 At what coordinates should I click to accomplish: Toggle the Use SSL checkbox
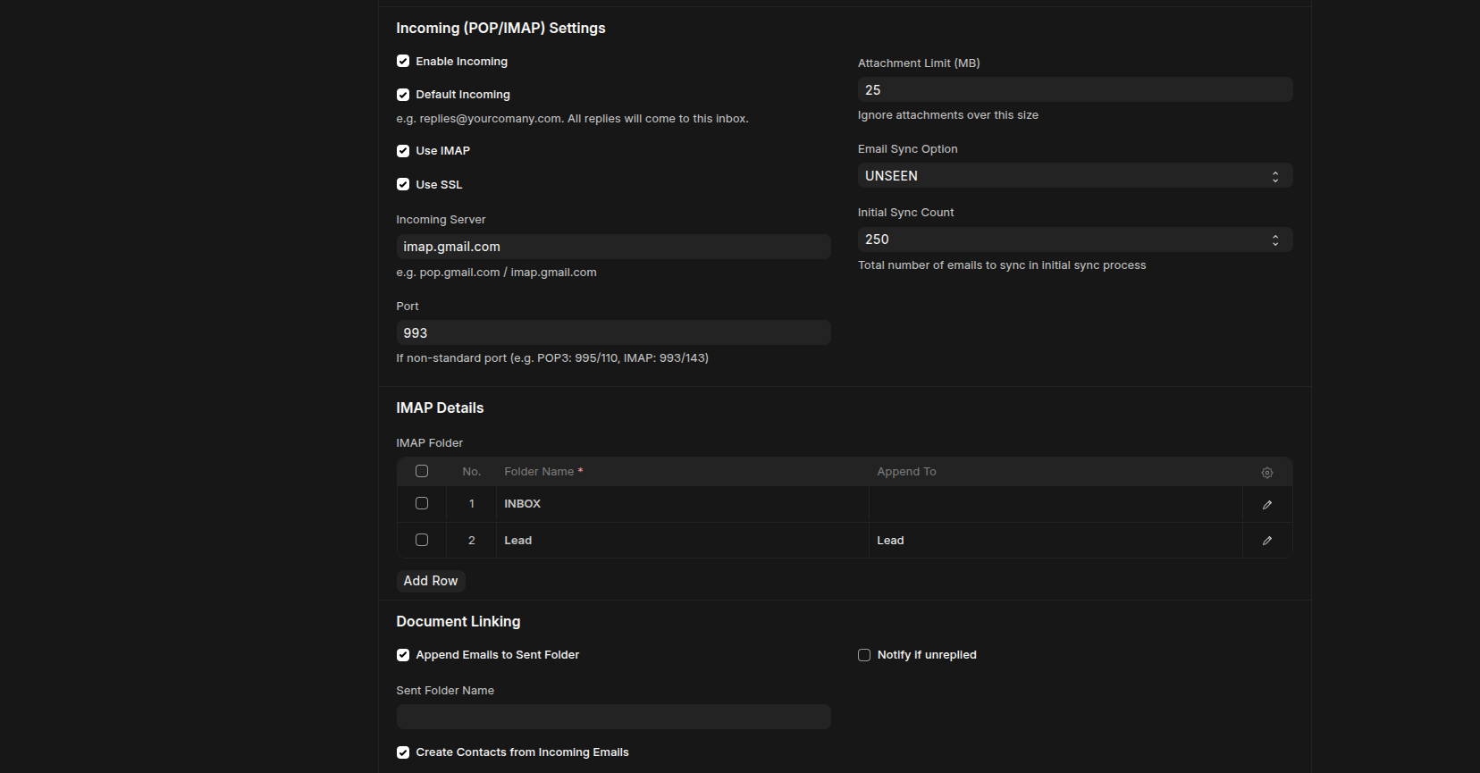pyautogui.click(x=403, y=185)
